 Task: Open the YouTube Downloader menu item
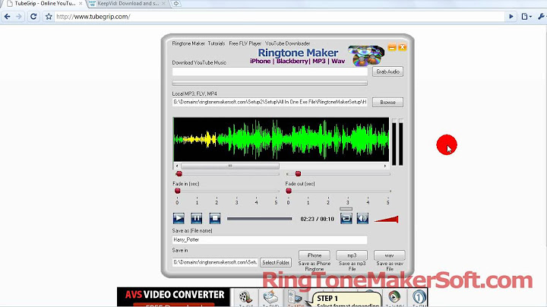click(x=287, y=43)
